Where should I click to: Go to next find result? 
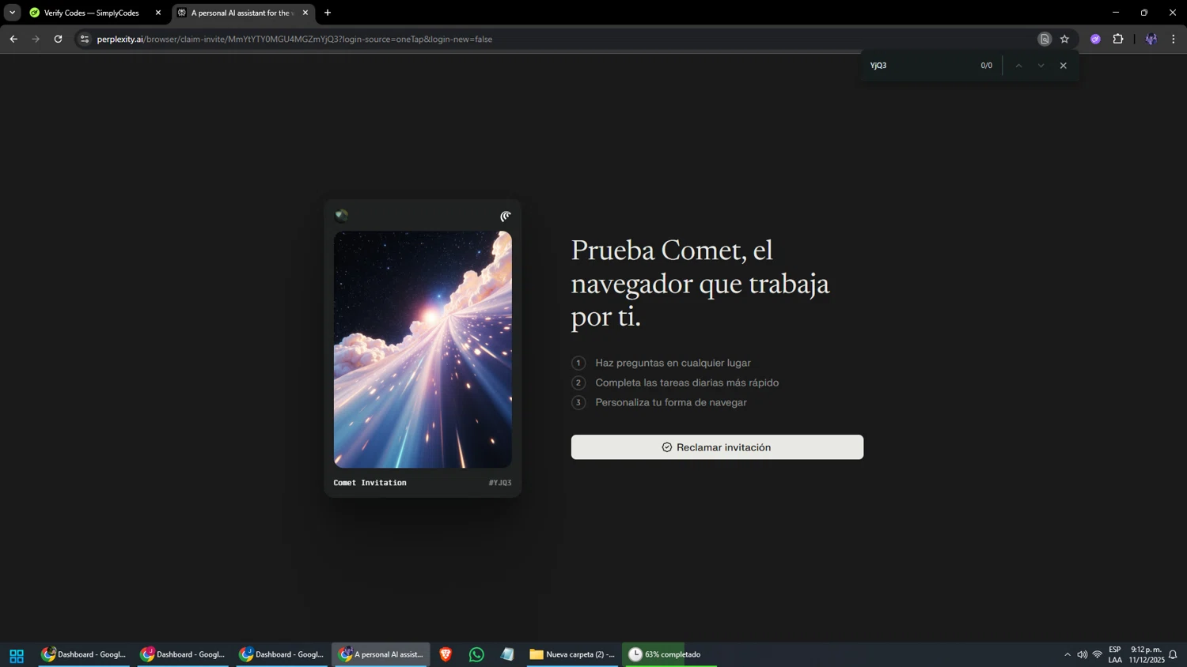click(x=1041, y=66)
